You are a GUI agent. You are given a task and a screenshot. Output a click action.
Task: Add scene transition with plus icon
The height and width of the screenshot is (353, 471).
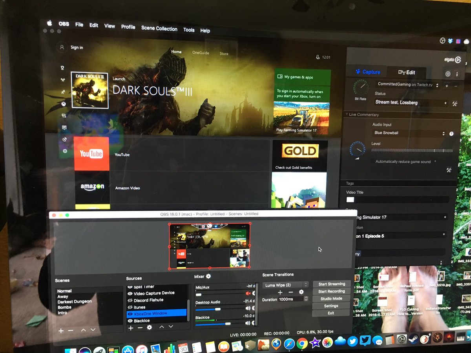[280, 292]
